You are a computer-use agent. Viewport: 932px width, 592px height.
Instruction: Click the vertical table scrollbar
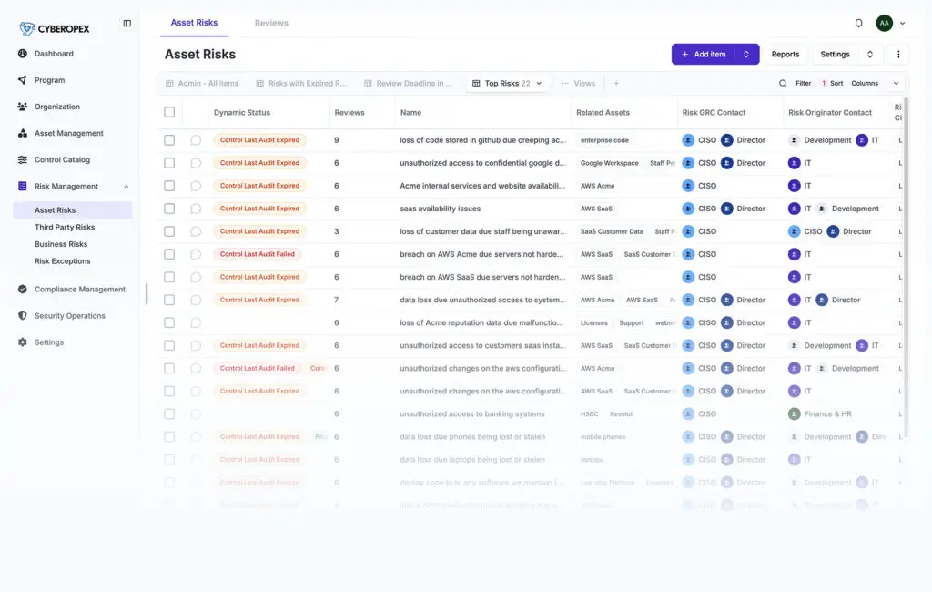pos(906,266)
